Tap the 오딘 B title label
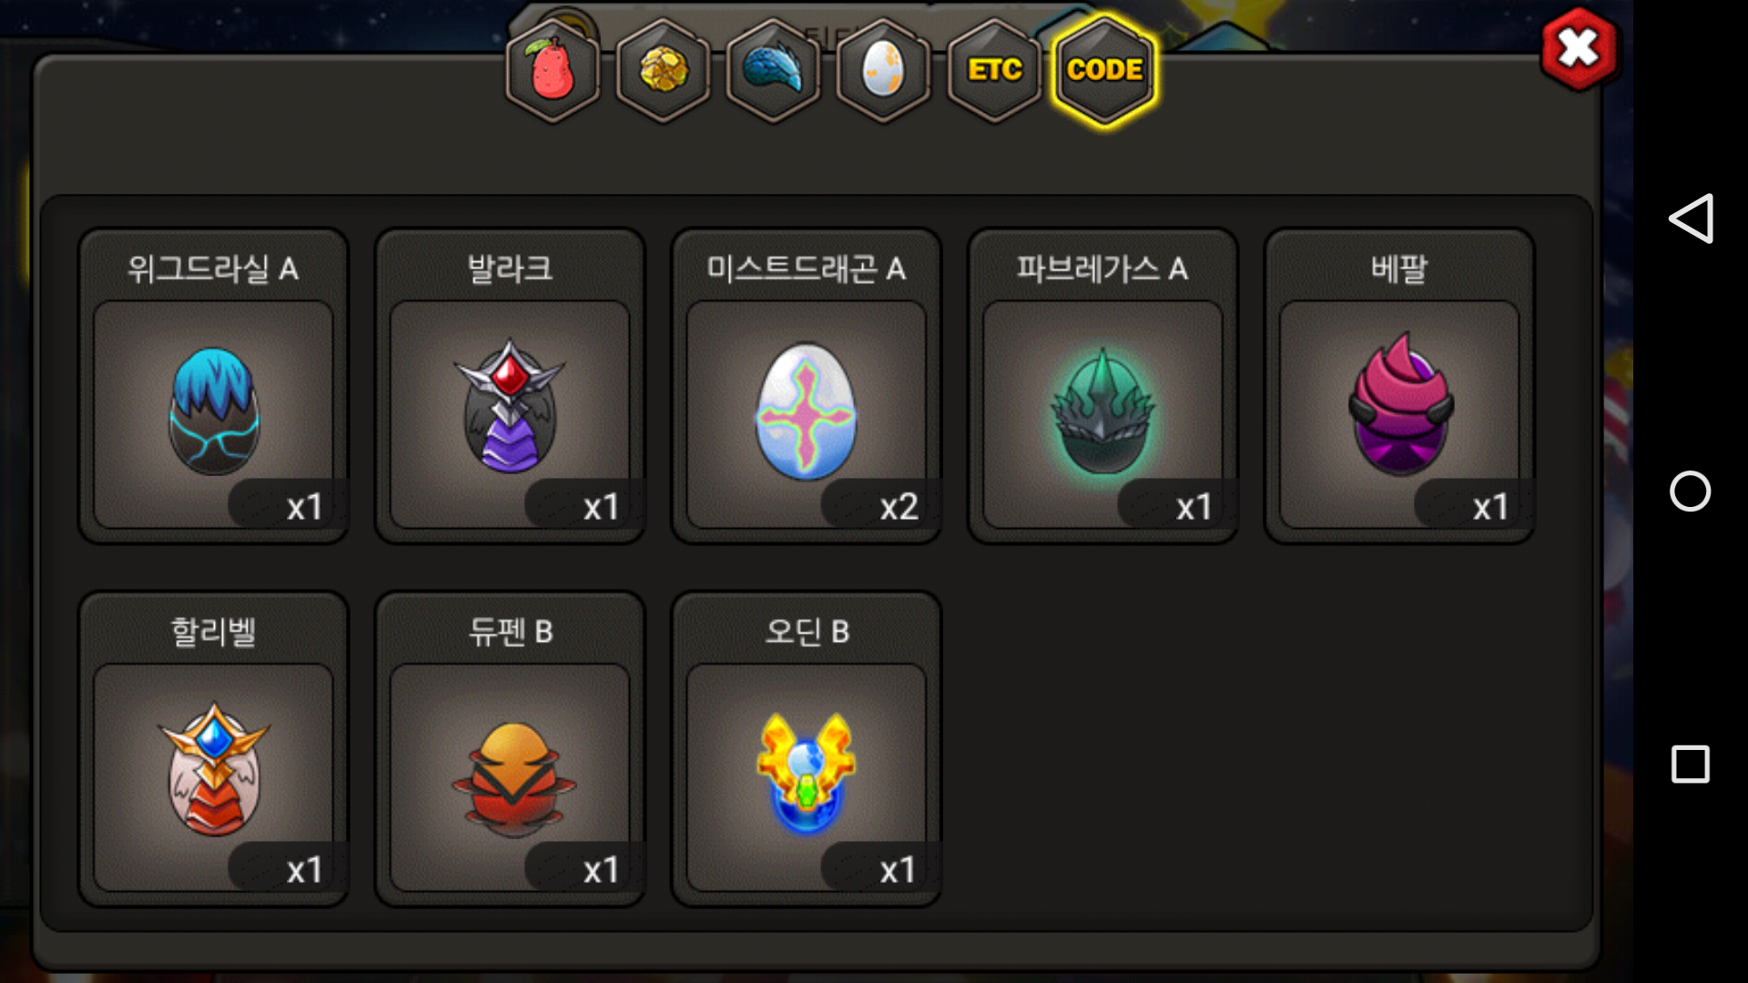 [x=807, y=631]
